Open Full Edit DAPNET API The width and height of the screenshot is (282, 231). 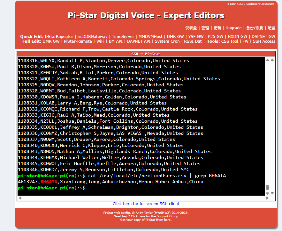(139, 41)
